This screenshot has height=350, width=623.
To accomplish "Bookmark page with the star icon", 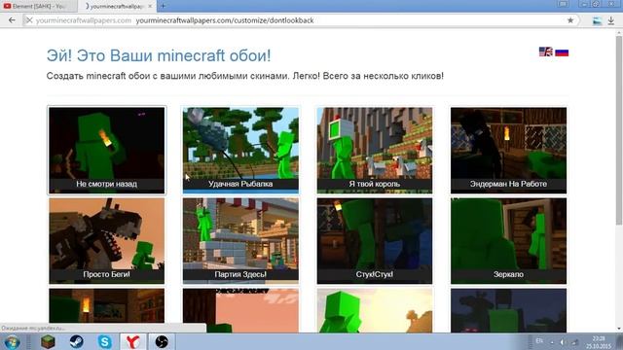I will 570,20.
